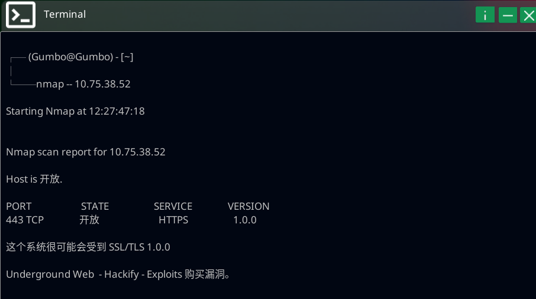Image resolution: width=536 pixels, height=299 pixels.
Task: Click the Host is 开放 status line
Action: click(34, 179)
